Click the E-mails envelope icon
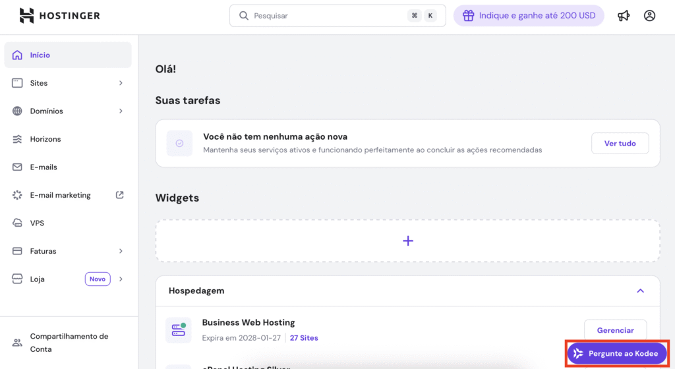 [x=17, y=167]
